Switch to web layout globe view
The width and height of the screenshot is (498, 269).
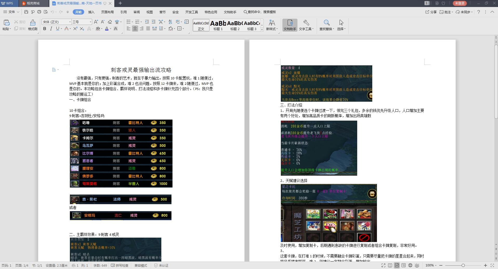(x=410, y=265)
